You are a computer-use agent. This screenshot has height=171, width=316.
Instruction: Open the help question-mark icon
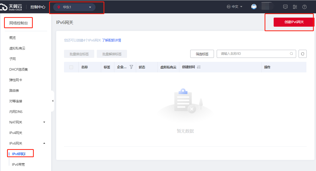(x=304, y=7)
